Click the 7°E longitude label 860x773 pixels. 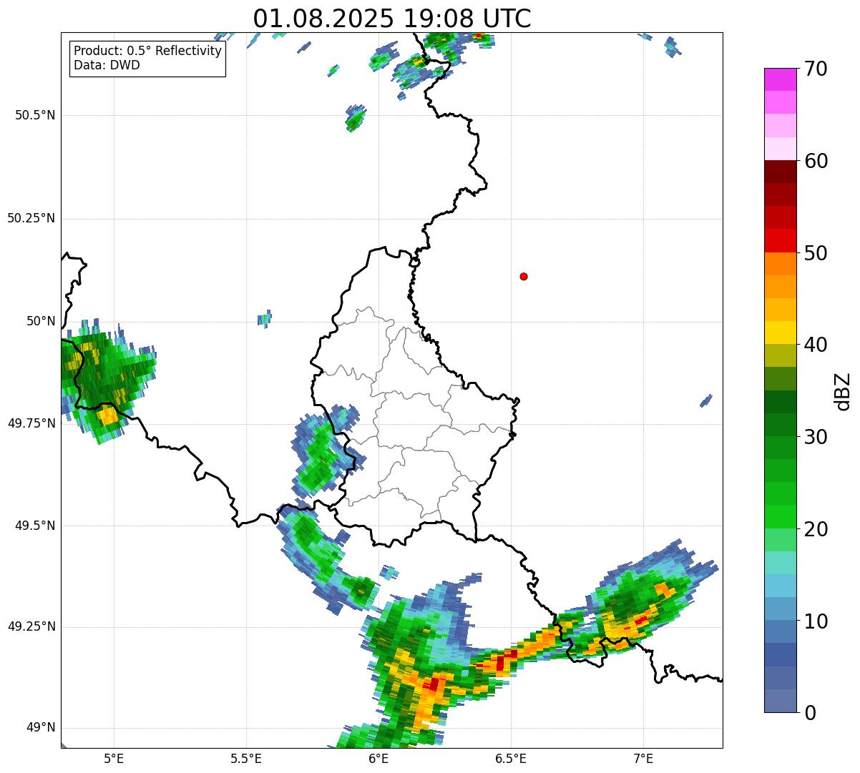[x=643, y=759]
